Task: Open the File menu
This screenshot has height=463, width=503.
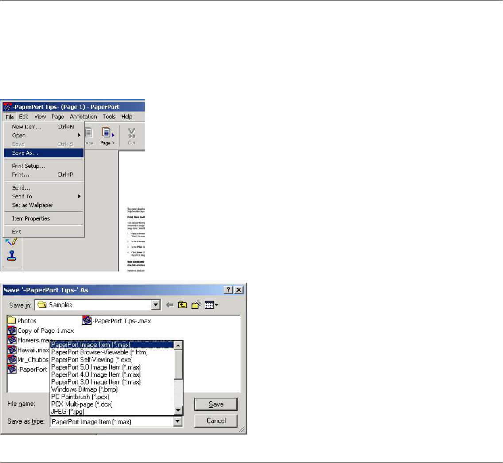Action: click(9, 117)
